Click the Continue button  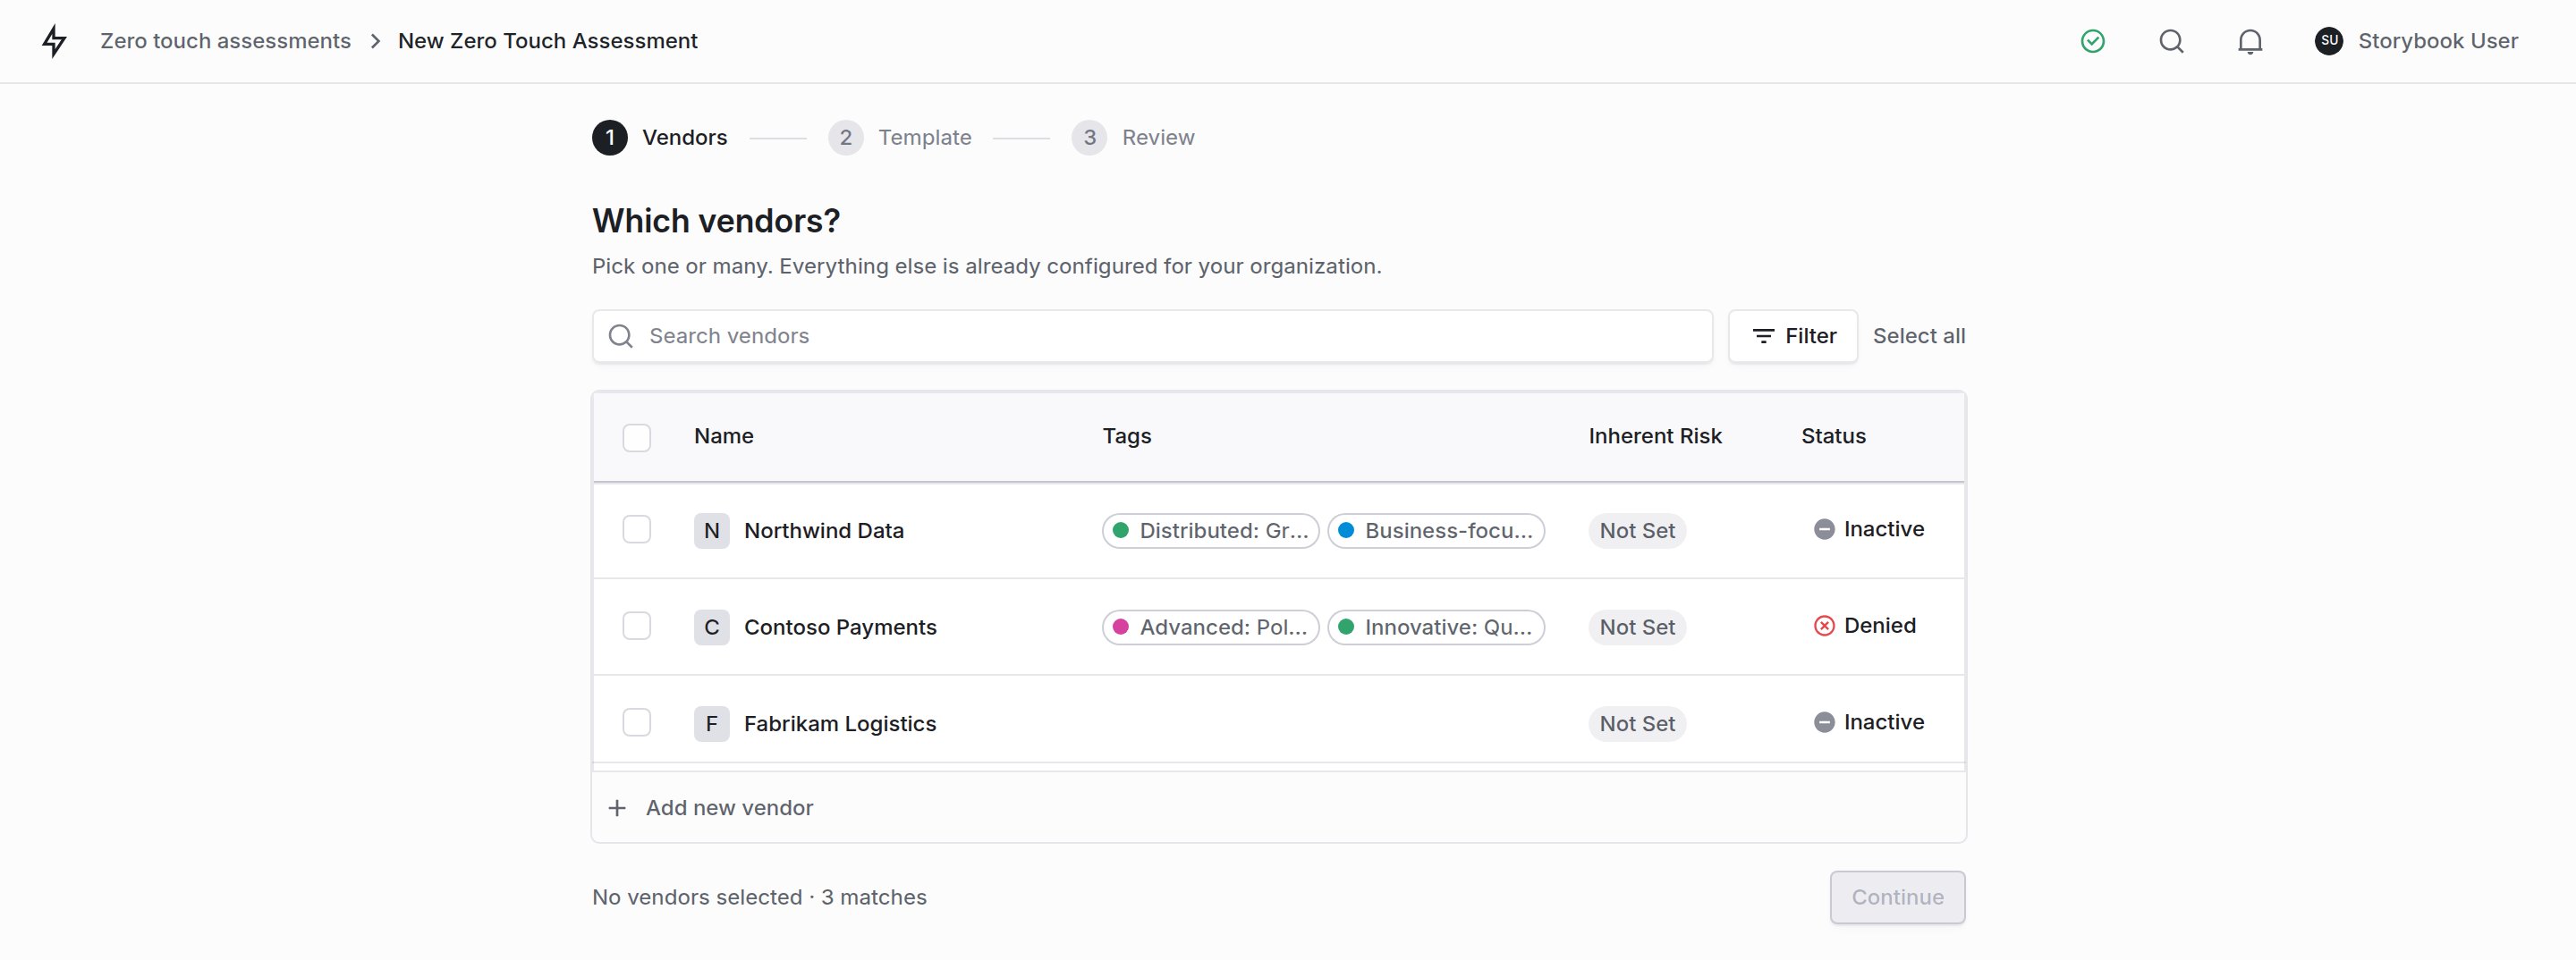click(1897, 897)
